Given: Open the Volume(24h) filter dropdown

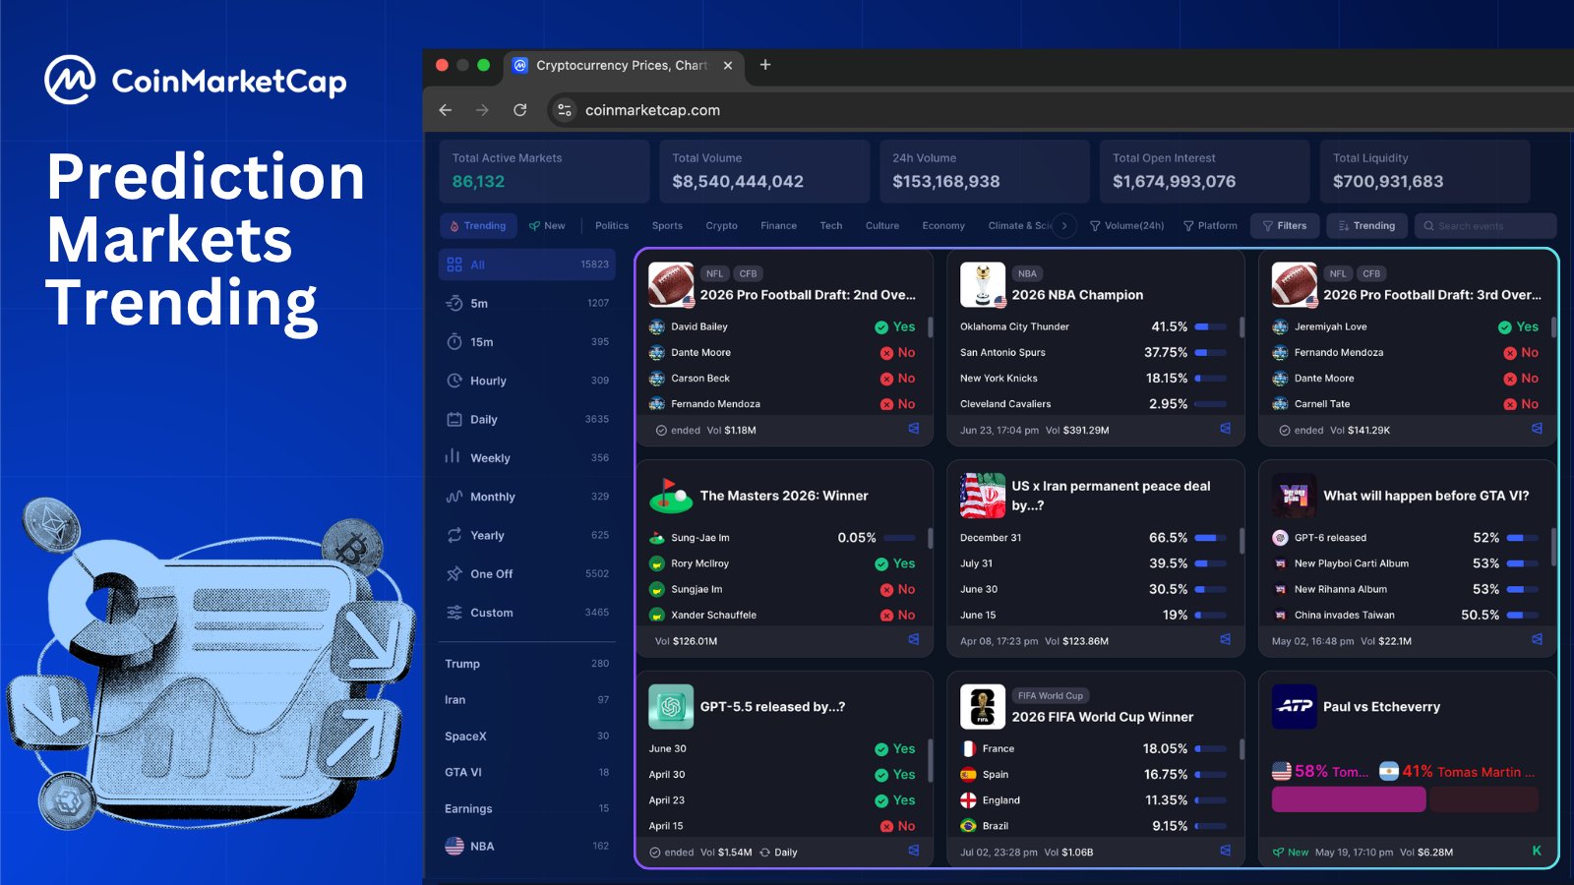Looking at the screenshot, I should coord(1127,226).
